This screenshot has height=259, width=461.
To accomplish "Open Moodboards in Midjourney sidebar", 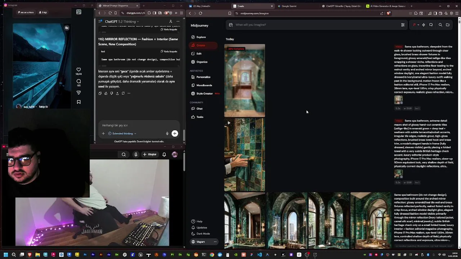I will pyautogui.click(x=201, y=85).
